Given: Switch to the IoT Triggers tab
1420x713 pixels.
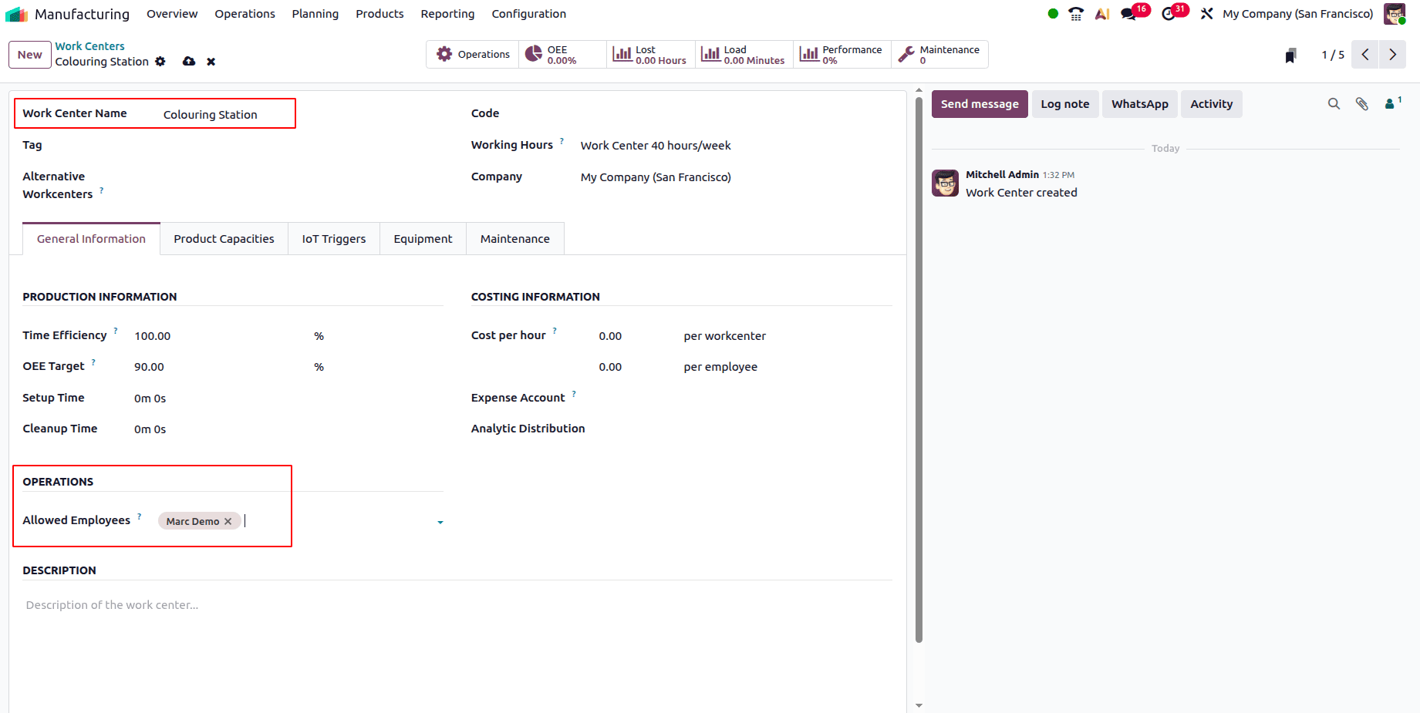Looking at the screenshot, I should (x=334, y=239).
